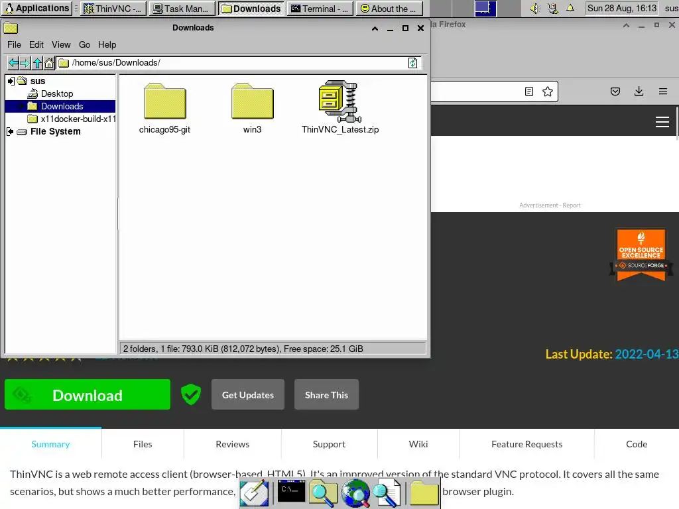Open the Pocket save icon in Firefox
Image resolution: width=679 pixels, height=509 pixels.
pyautogui.click(x=615, y=91)
